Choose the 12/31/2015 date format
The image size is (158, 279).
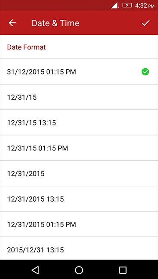click(79, 173)
